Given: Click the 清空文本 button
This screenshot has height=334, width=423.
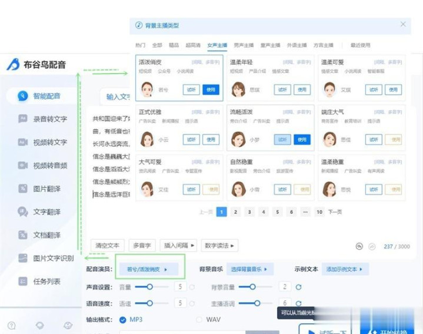Looking at the screenshot, I should tap(108, 246).
